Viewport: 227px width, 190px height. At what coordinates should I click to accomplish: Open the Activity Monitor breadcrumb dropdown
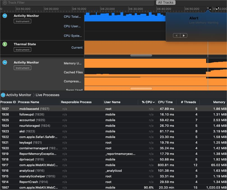pos(19,95)
